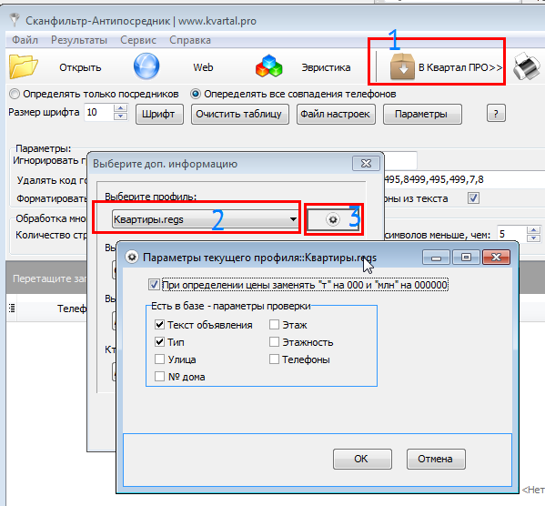The image size is (545, 506).
Task: Click the table grid icon left of Телефон column
Action: pyautogui.click(x=12, y=308)
